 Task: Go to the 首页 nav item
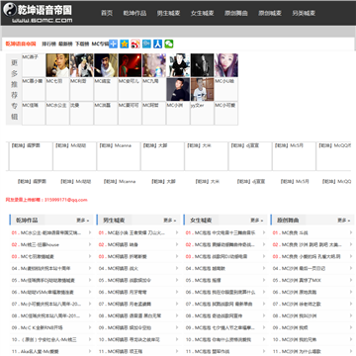107,13
